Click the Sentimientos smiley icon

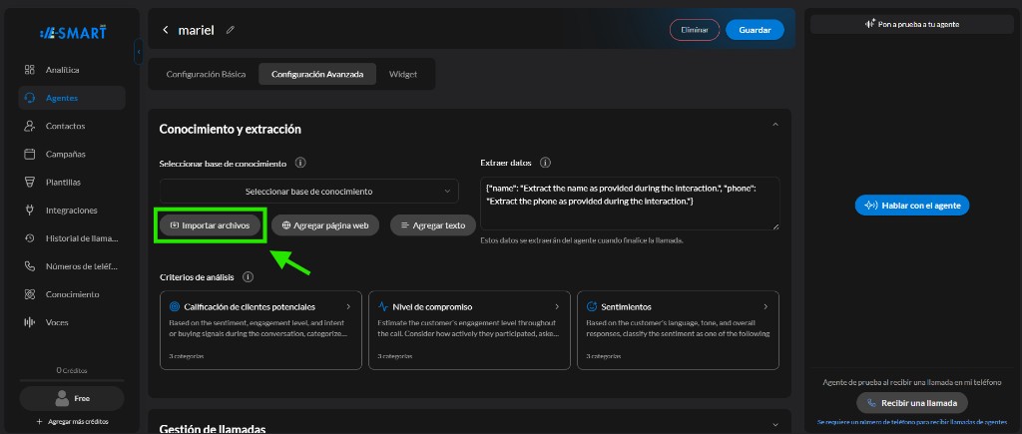(x=592, y=306)
